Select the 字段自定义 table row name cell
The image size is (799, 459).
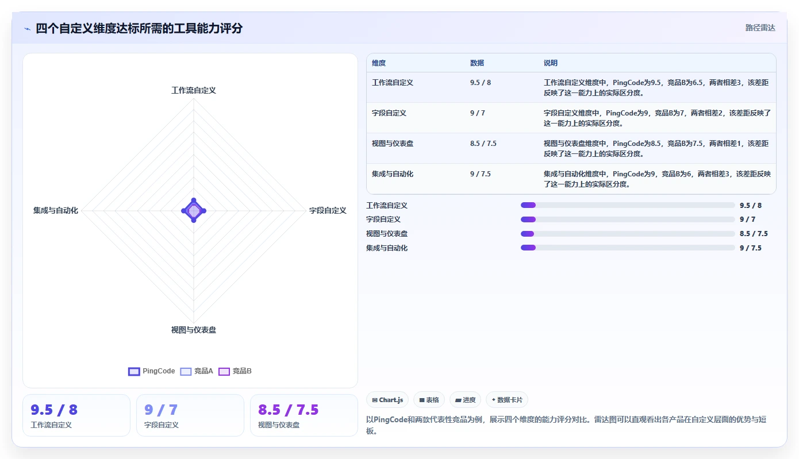tap(389, 113)
